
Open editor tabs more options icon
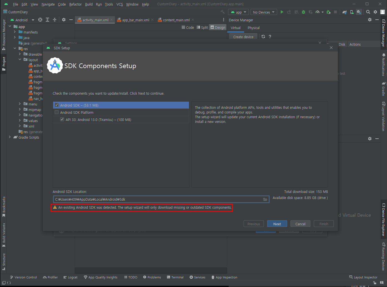(224, 20)
